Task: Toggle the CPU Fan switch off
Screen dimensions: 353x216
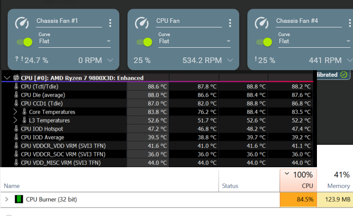Action: [x=144, y=42]
